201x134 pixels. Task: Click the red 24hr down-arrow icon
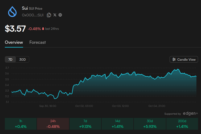[x=43, y=29]
